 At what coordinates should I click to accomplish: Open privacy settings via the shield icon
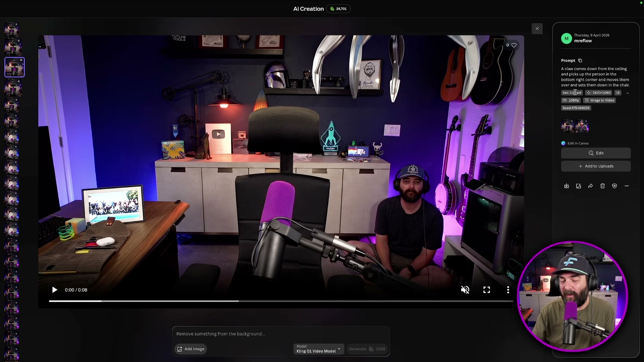coord(614,186)
